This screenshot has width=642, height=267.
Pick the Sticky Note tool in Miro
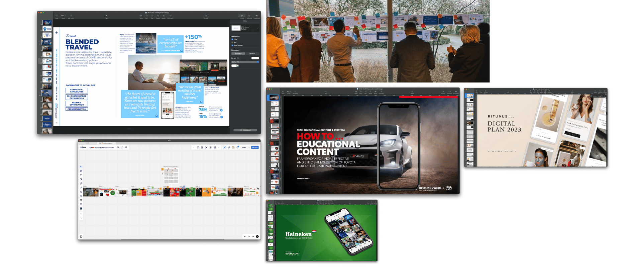point(81,179)
